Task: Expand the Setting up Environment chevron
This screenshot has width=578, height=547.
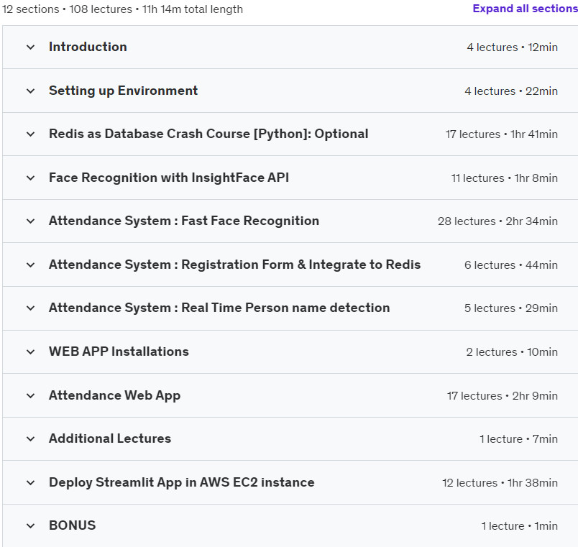Action: (x=31, y=91)
